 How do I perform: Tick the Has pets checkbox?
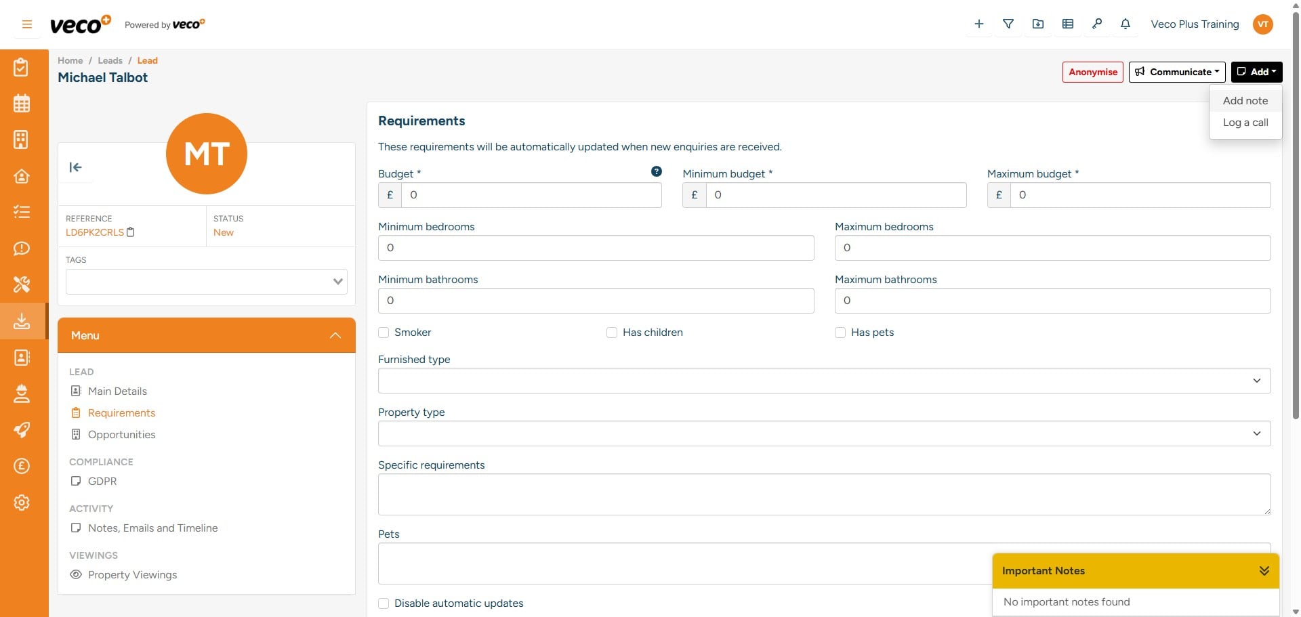840,333
